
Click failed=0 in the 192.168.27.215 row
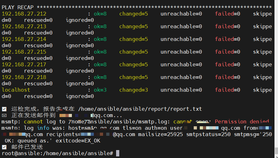click(227, 52)
